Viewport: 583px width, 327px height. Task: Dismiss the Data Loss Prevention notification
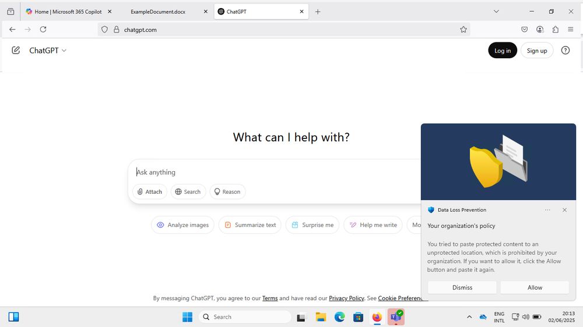[462, 287]
